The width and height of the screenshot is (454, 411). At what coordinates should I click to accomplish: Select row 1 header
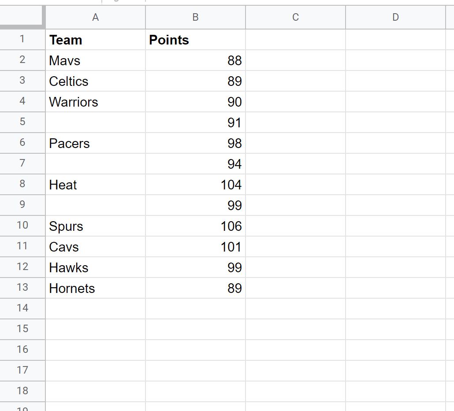click(x=22, y=39)
